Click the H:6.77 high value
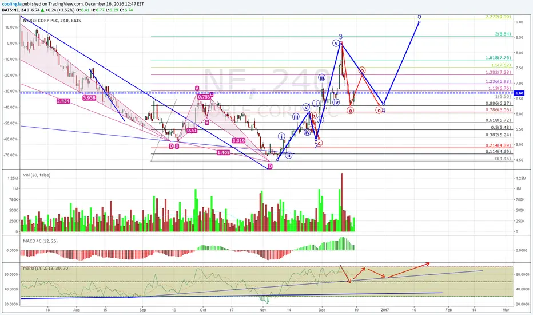The height and width of the screenshot is (315, 533). click(98, 10)
